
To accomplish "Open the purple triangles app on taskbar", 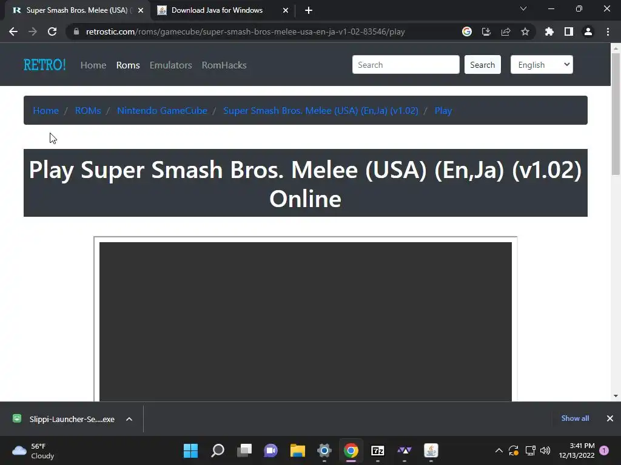I will tap(404, 450).
